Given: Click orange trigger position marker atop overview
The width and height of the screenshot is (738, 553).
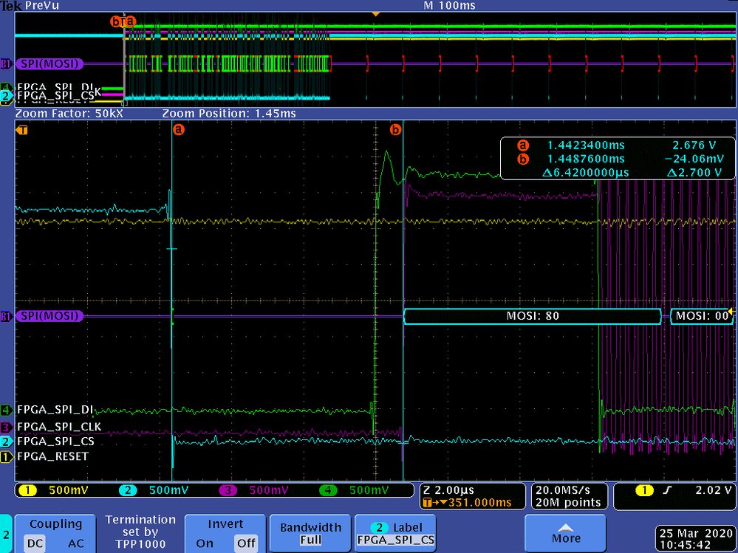Looking at the screenshot, I should click(375, 15).
